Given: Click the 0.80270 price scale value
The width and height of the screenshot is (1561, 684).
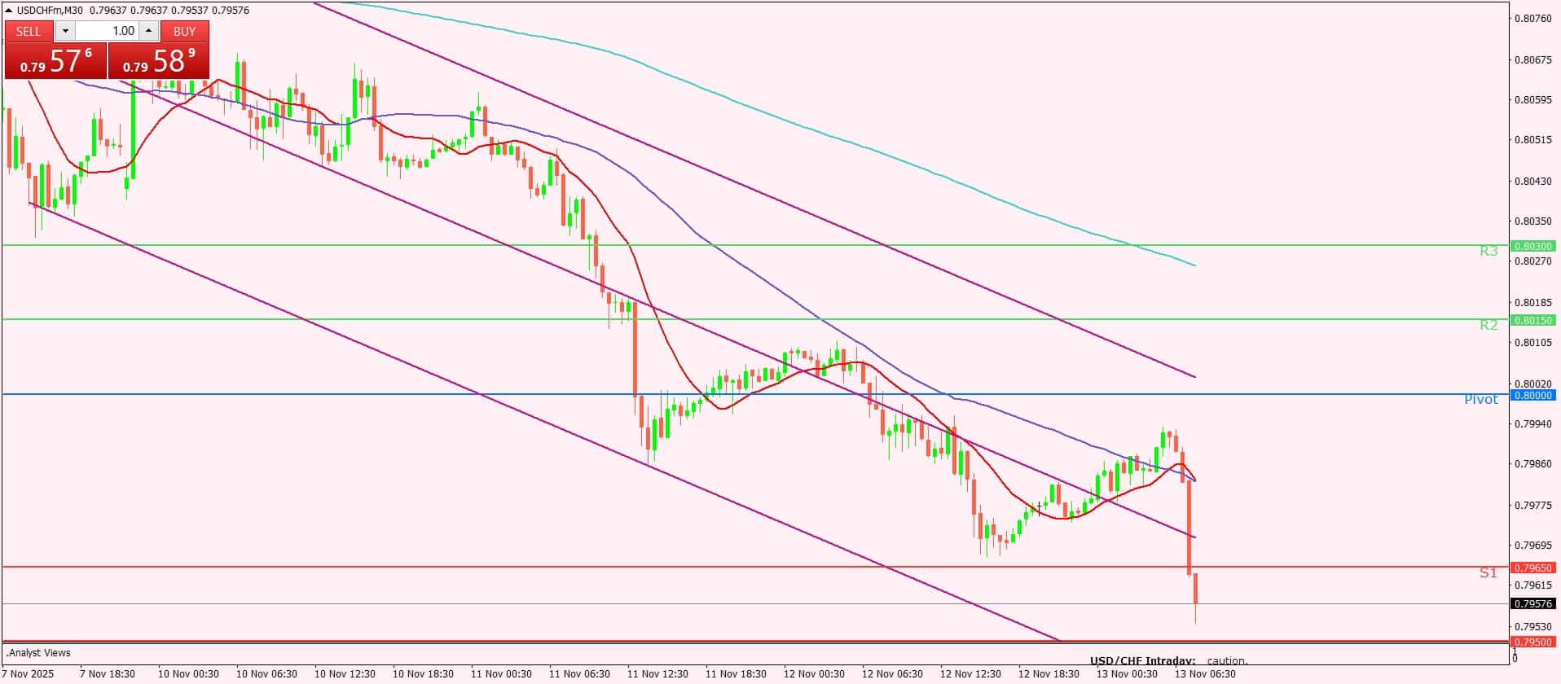Looking at the screenshot, I should click(x=1532, y=261).
